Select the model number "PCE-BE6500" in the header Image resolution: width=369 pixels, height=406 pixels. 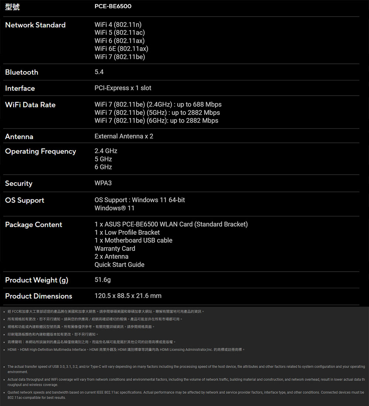click(113, 6)
